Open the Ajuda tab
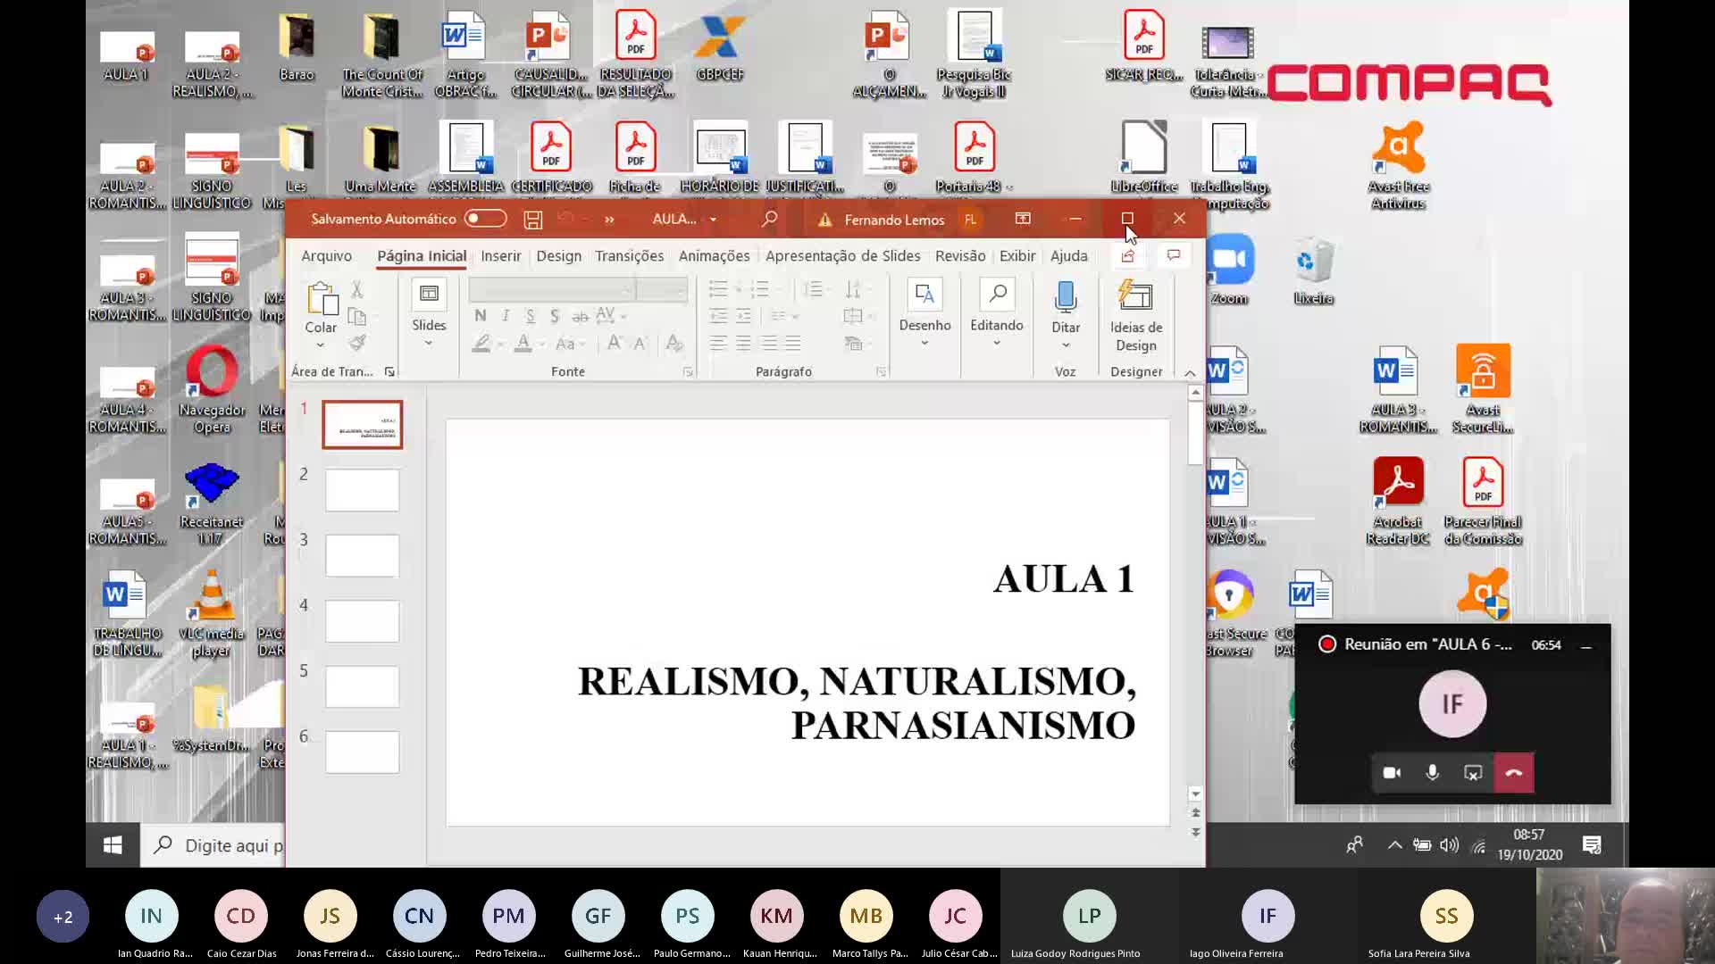The width and height of the screenshot is (1715, 964). tap(1068, 255)
